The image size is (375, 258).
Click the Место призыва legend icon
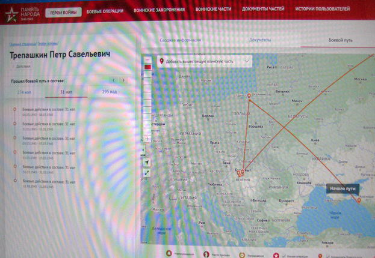pyautogui.click(x=206, y=254)
